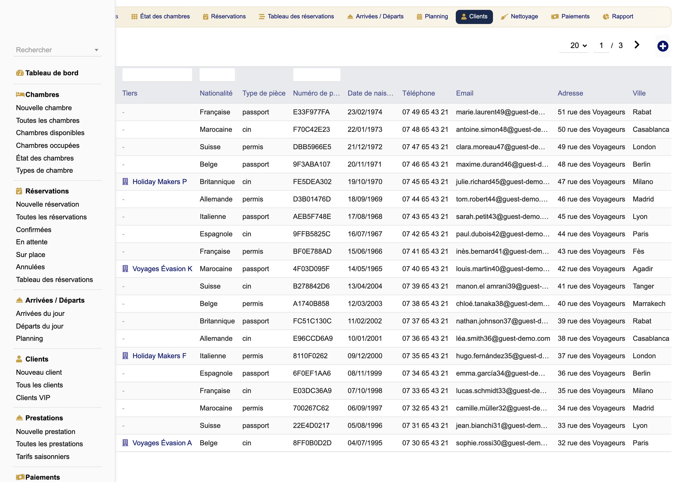Open the État des chambres tab
Image resolution: width=678 pixels, height=482 pixels.
click(x=161, y=16)
